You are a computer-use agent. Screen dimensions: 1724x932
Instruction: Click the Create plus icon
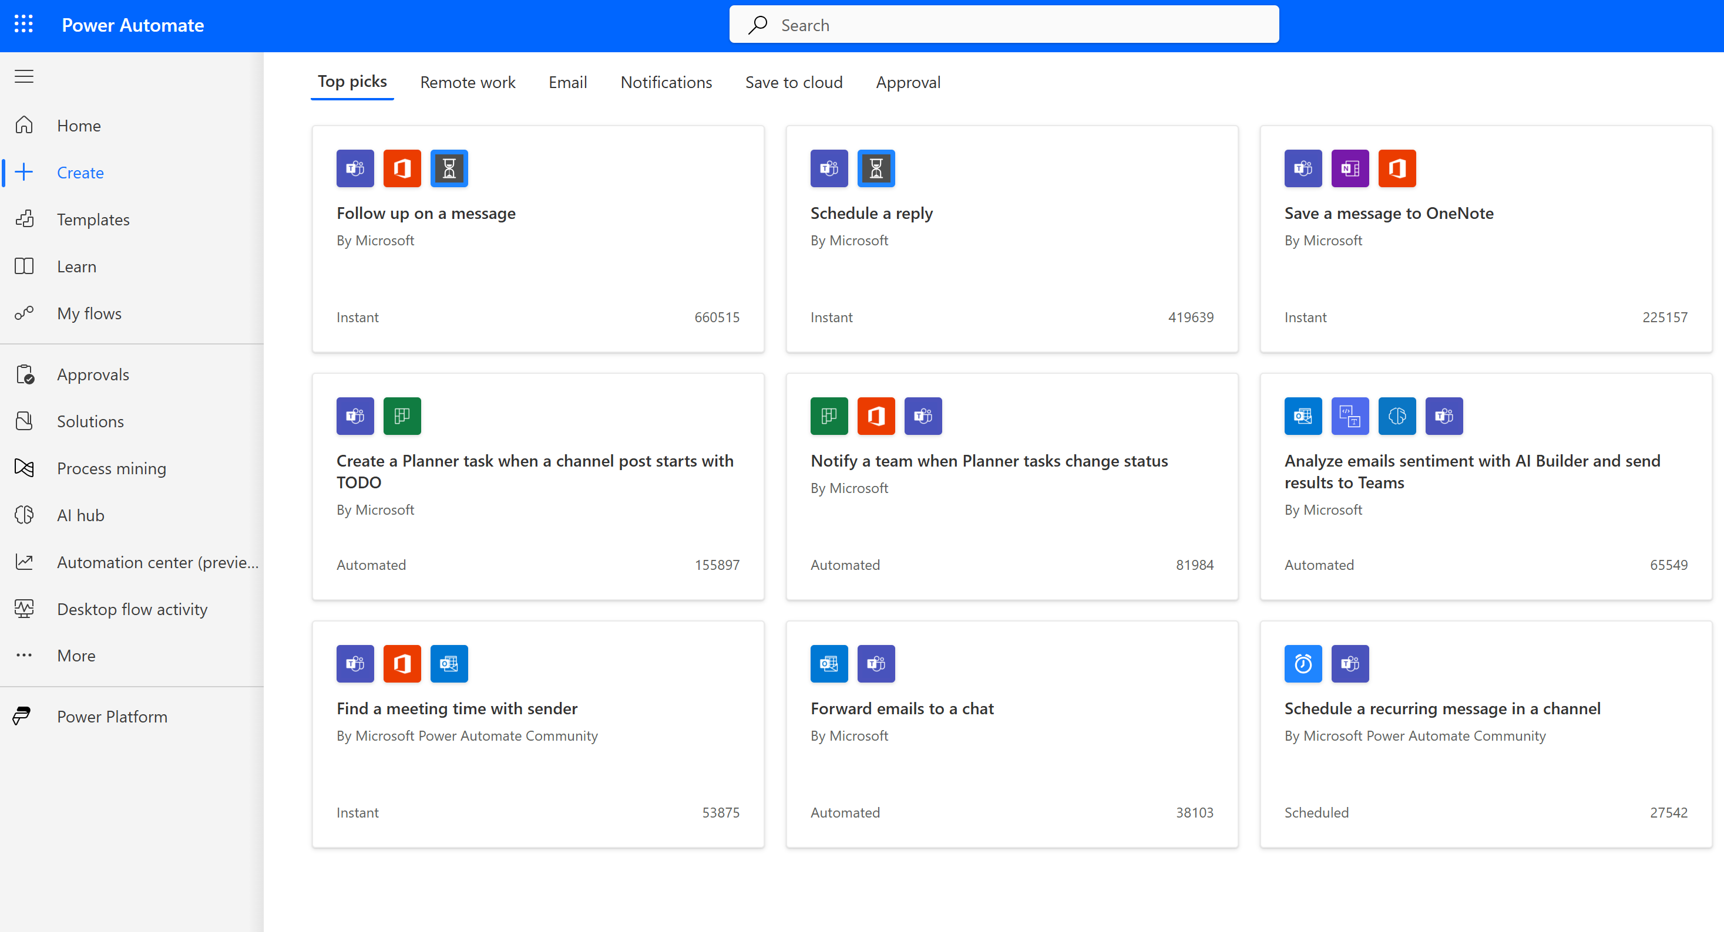click(x=24, y=172)
